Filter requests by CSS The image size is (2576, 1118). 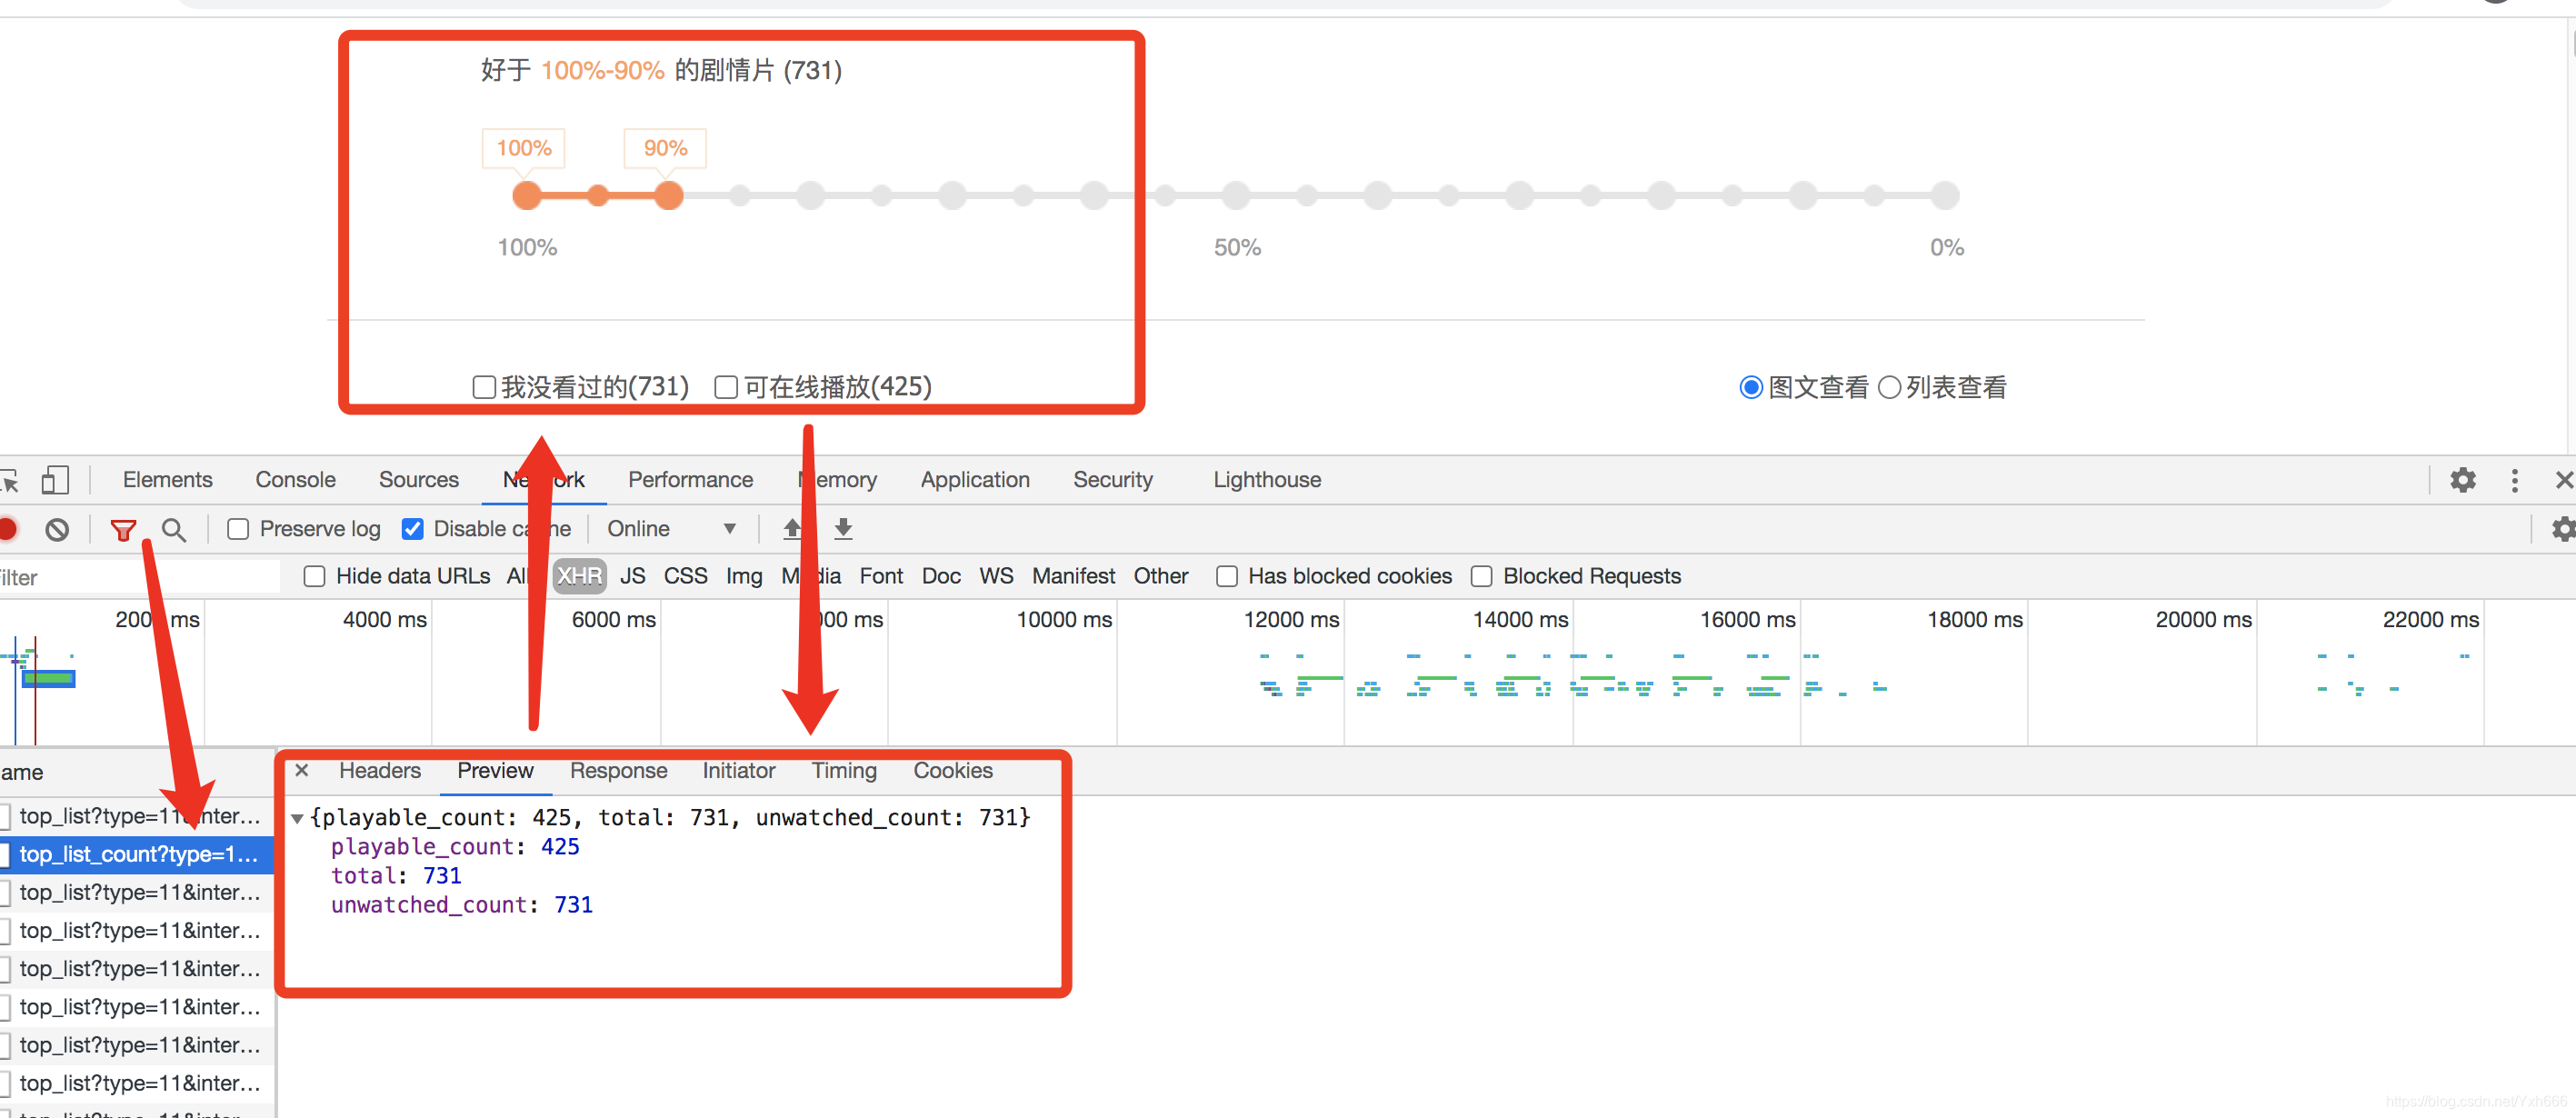[x=685, y=576]
